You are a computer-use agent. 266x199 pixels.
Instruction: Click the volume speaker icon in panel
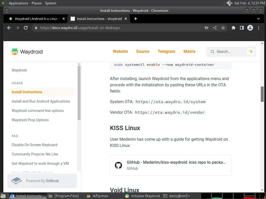point(229,3)
